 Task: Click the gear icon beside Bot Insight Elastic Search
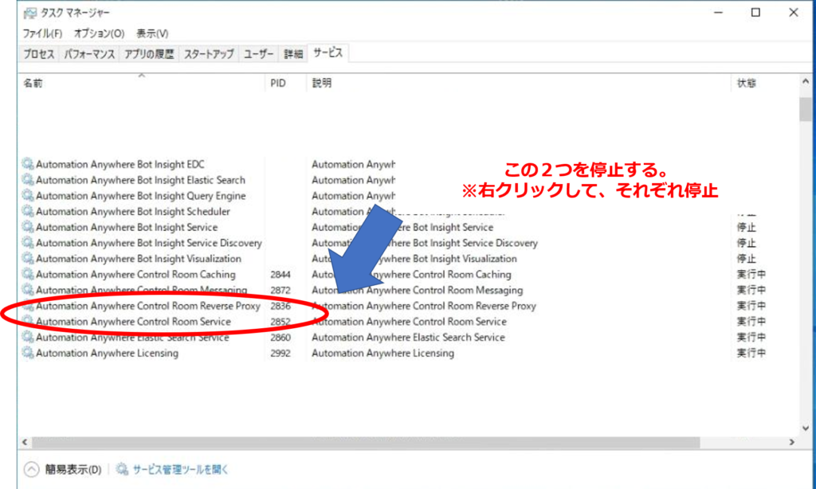point(28,179)
